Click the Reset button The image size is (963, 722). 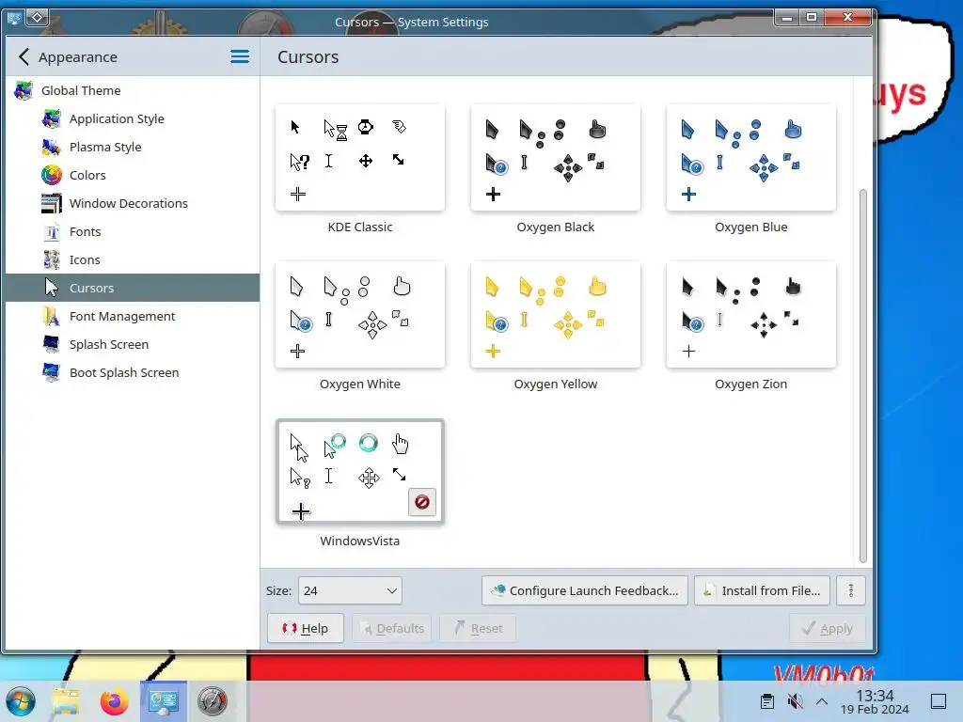pyautogui.click(x=478, y=628)
